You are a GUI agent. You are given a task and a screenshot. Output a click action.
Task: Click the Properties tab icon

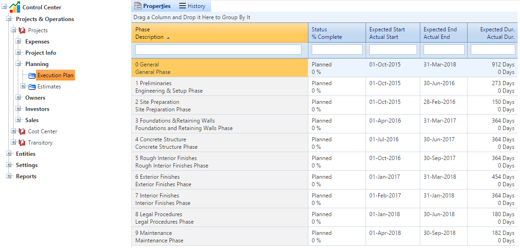(138, 6)
